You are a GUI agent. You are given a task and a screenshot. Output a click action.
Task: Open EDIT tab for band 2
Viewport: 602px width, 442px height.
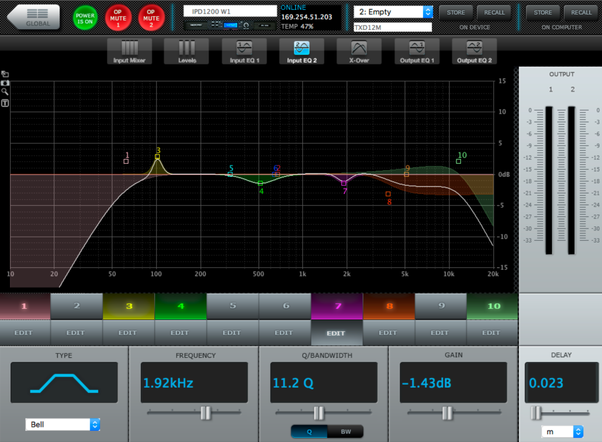click(x=77, y=333)
